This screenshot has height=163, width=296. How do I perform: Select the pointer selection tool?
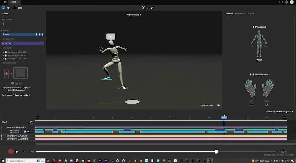(x=4, y=8)
